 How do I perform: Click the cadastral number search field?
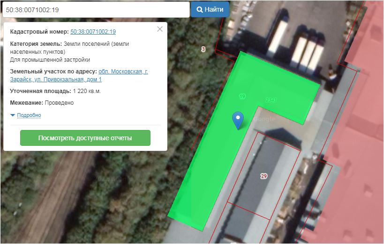[x=94, y=9]
